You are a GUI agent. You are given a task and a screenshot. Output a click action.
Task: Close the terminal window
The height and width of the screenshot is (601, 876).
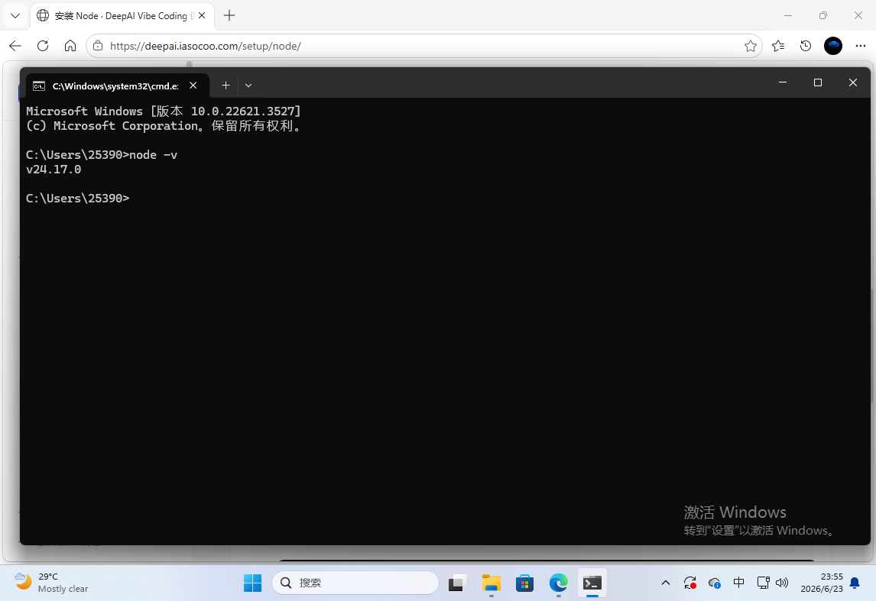point(852,82)
